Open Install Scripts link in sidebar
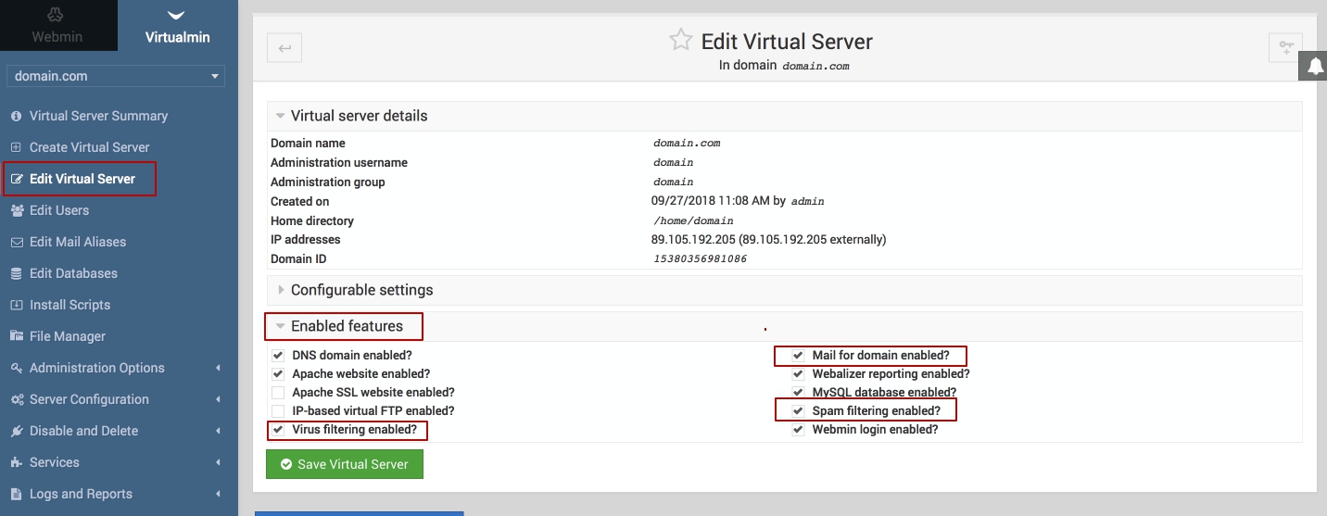Screen dimensions: 1327x516 (70, 305)
